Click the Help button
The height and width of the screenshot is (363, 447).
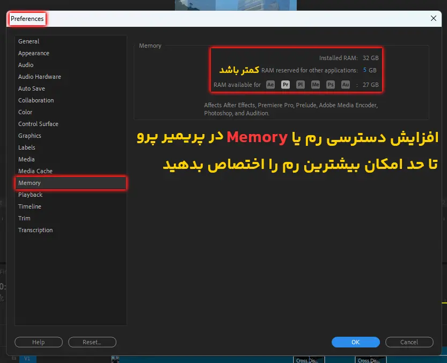(39, 342)
